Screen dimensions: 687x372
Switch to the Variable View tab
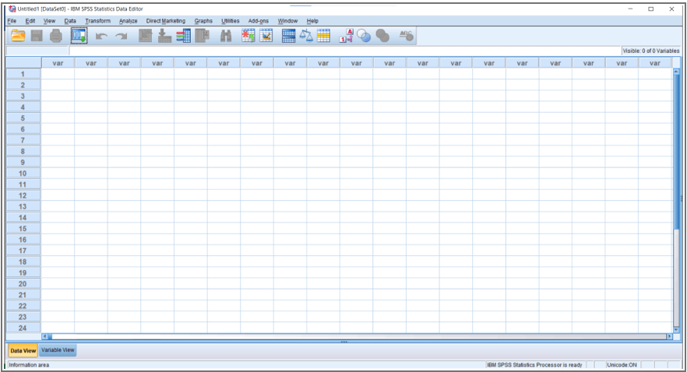tap(58, 350)
